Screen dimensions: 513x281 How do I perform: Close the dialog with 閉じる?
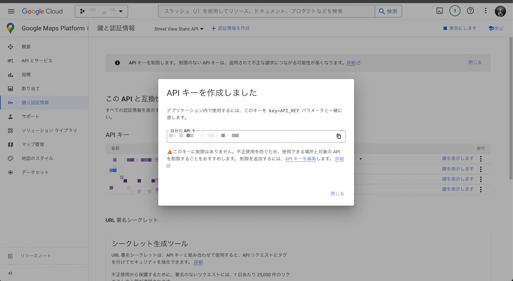(x=337, y=193)
